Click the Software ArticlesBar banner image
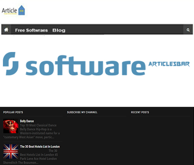The image size is (194, 165). click(96, 64)
